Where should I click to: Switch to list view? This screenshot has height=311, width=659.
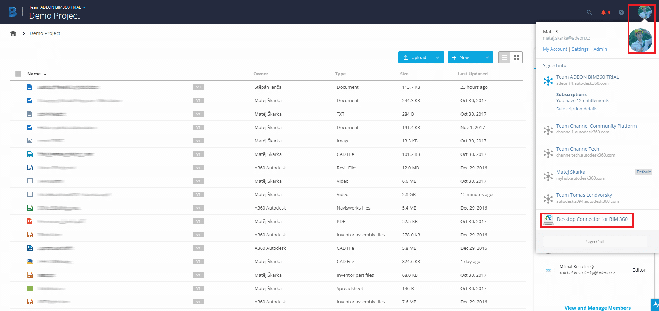[504, 57]
